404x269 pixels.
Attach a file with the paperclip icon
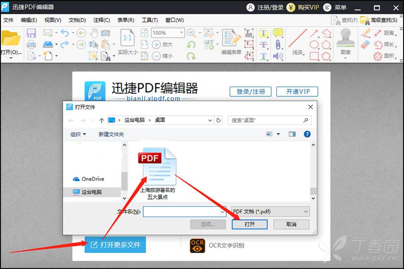278,44
